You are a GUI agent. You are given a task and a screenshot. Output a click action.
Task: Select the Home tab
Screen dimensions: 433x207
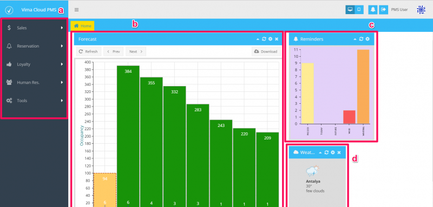coord(83,26)
